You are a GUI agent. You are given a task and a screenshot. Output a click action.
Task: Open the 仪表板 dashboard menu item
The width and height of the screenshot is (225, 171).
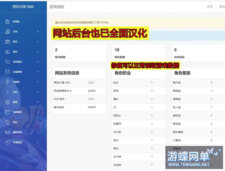pyautogui.click(x=17, y=22)
